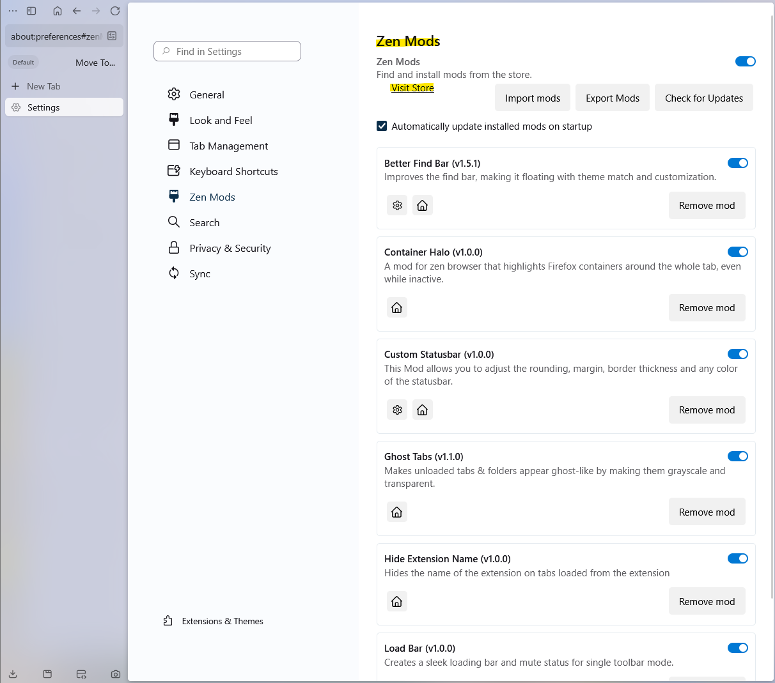The image size is (775, 683).
Task: Remove the Hide Extension Name mod
Action: click(707, 601)
